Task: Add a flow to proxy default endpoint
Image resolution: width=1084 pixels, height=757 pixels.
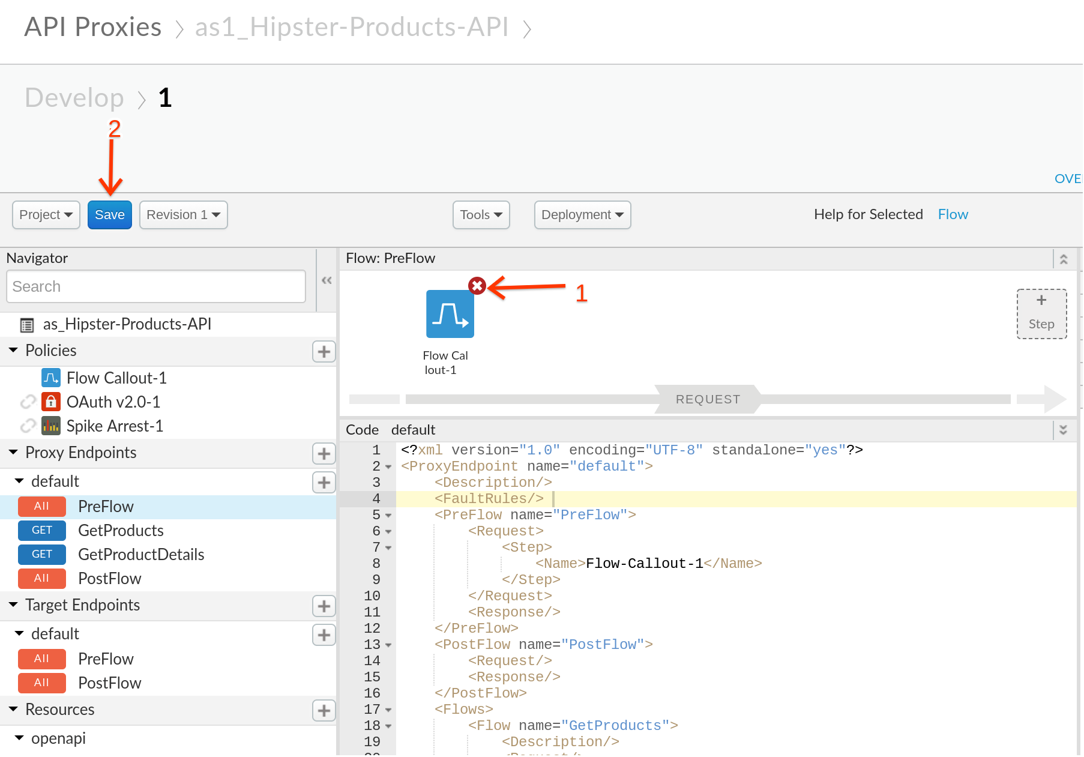Action: pyautogui.click(x=324, y=483)
